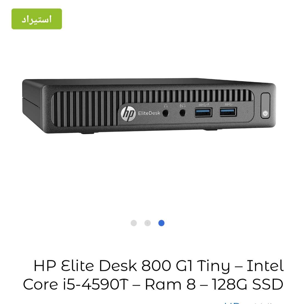Click the partially visible HP brand link
This screenshot has width=296, height=304.
pos(232,303)
